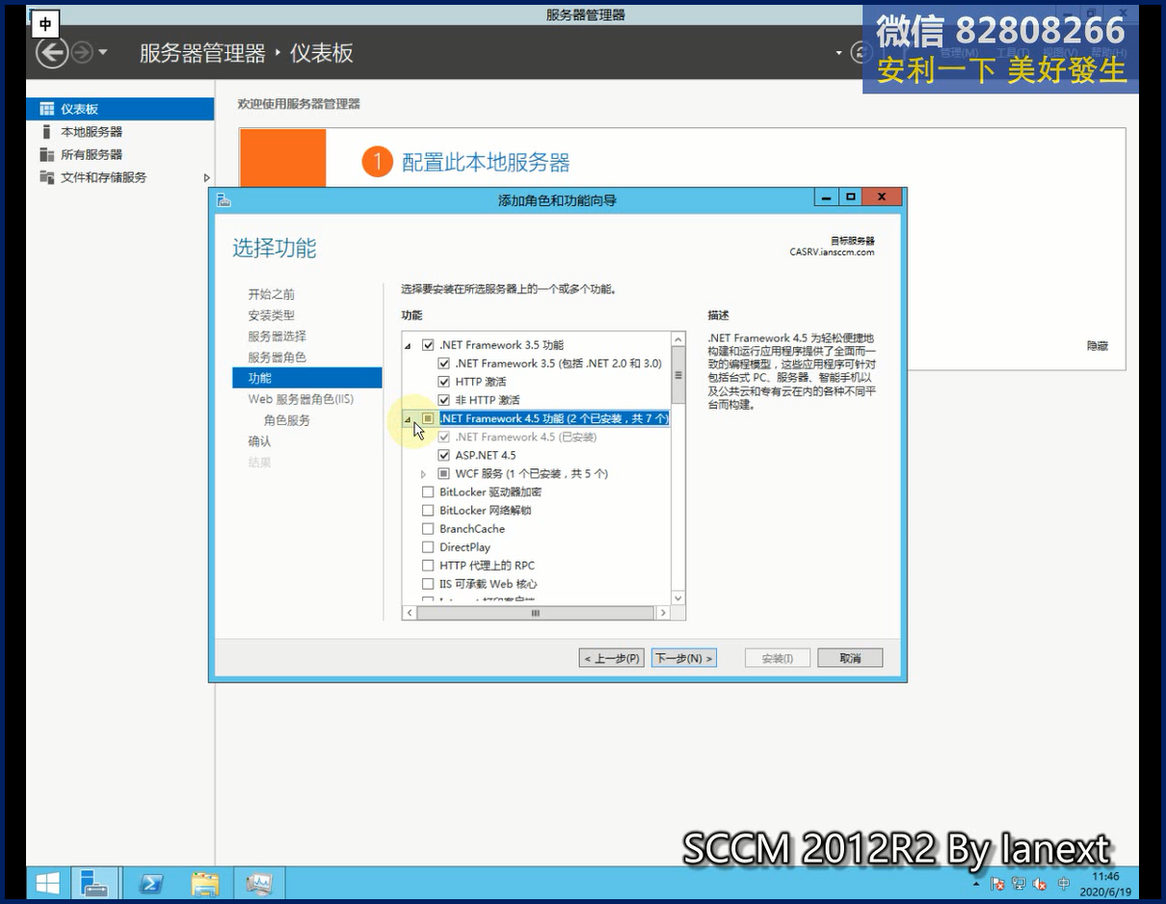Click the 仪表板 dashboard icon in sidebar
Image resolution: width=1166 pixels, height=904 pixels.
(x=46, y=109)
